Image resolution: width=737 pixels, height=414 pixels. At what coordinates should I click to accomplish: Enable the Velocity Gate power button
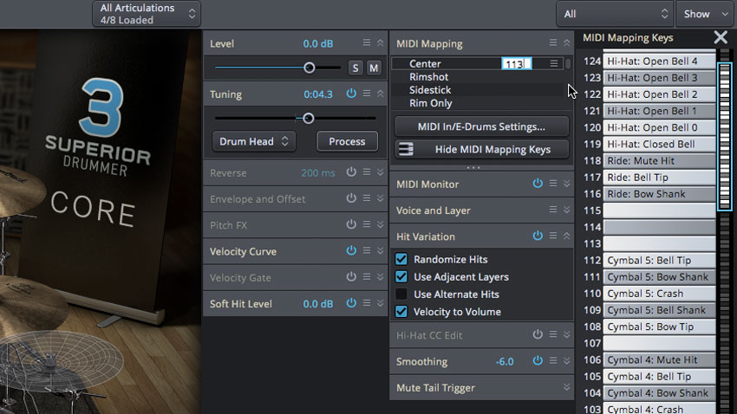click(x=351, y=277)
